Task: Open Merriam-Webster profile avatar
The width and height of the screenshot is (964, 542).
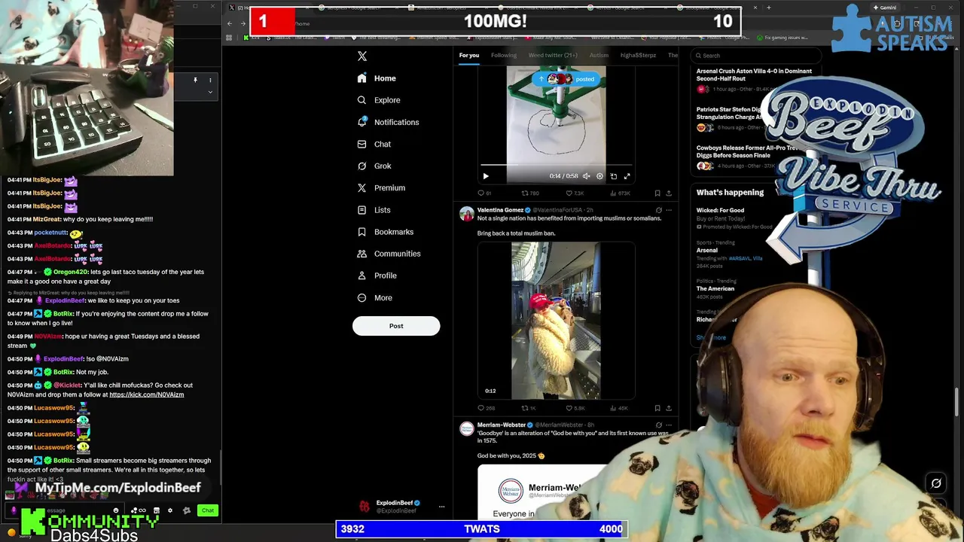Action: (x=467, y=428)
